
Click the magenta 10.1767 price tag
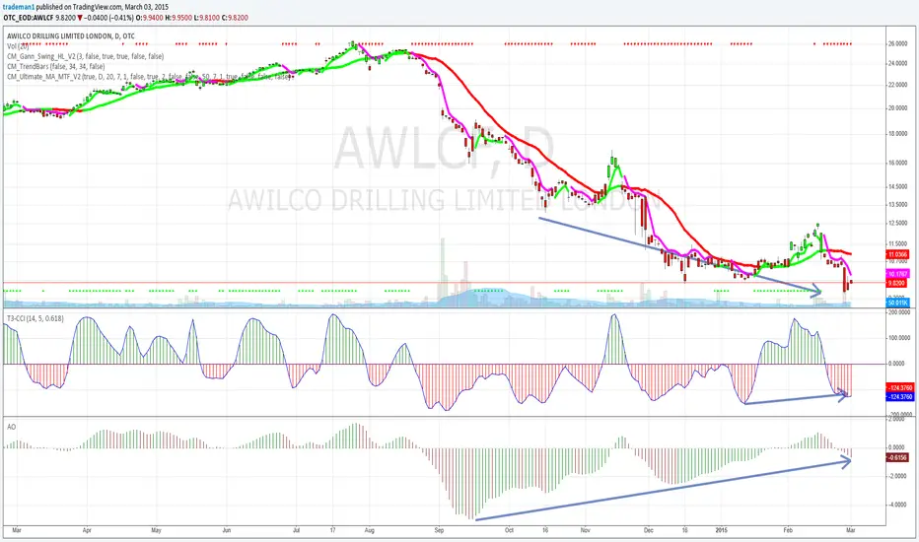pos(898,274)
